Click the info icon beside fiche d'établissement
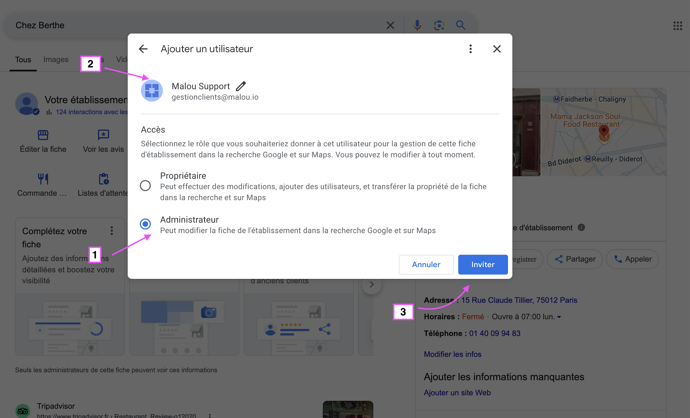The image size is (690, 418). tap(581, 227)
